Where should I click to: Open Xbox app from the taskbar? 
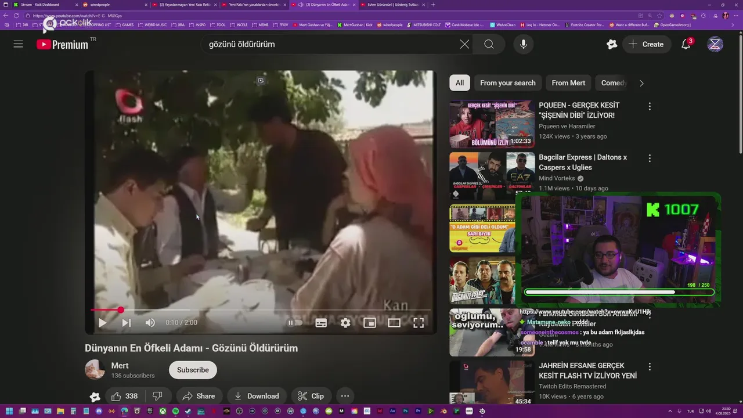point(163,411)
